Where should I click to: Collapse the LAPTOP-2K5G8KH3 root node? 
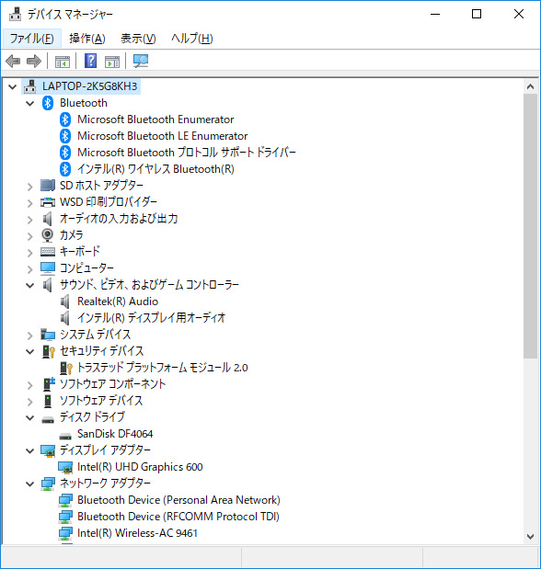coord(13,87)
